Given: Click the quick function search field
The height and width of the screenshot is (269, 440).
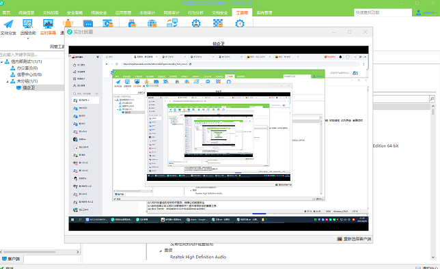Looking at the screenshot, I should click(x=383, y=12).
